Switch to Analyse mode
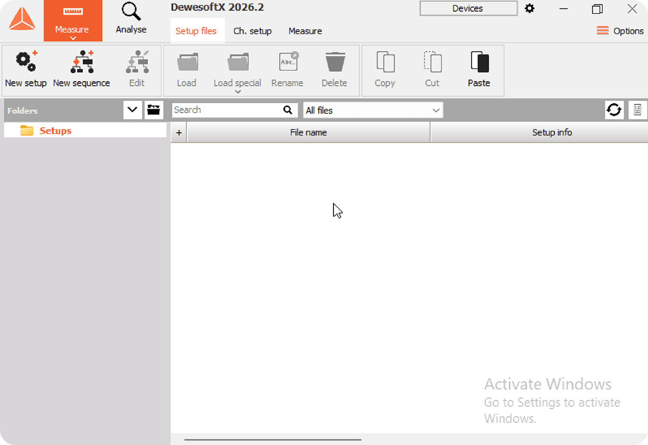The image size is (648, 445). coord(131,18)
